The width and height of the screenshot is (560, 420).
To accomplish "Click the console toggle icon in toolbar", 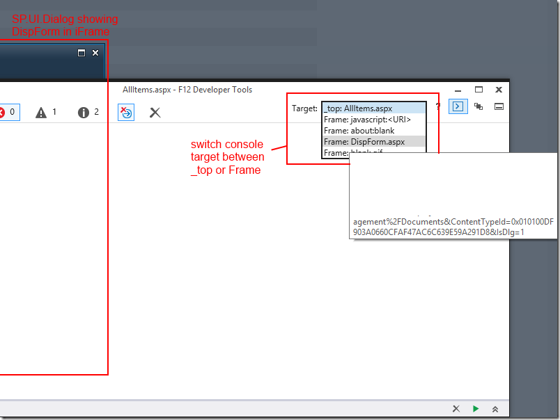I will pos(458,106).
